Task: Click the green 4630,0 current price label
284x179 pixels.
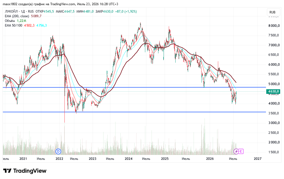Action: point(273,91)
